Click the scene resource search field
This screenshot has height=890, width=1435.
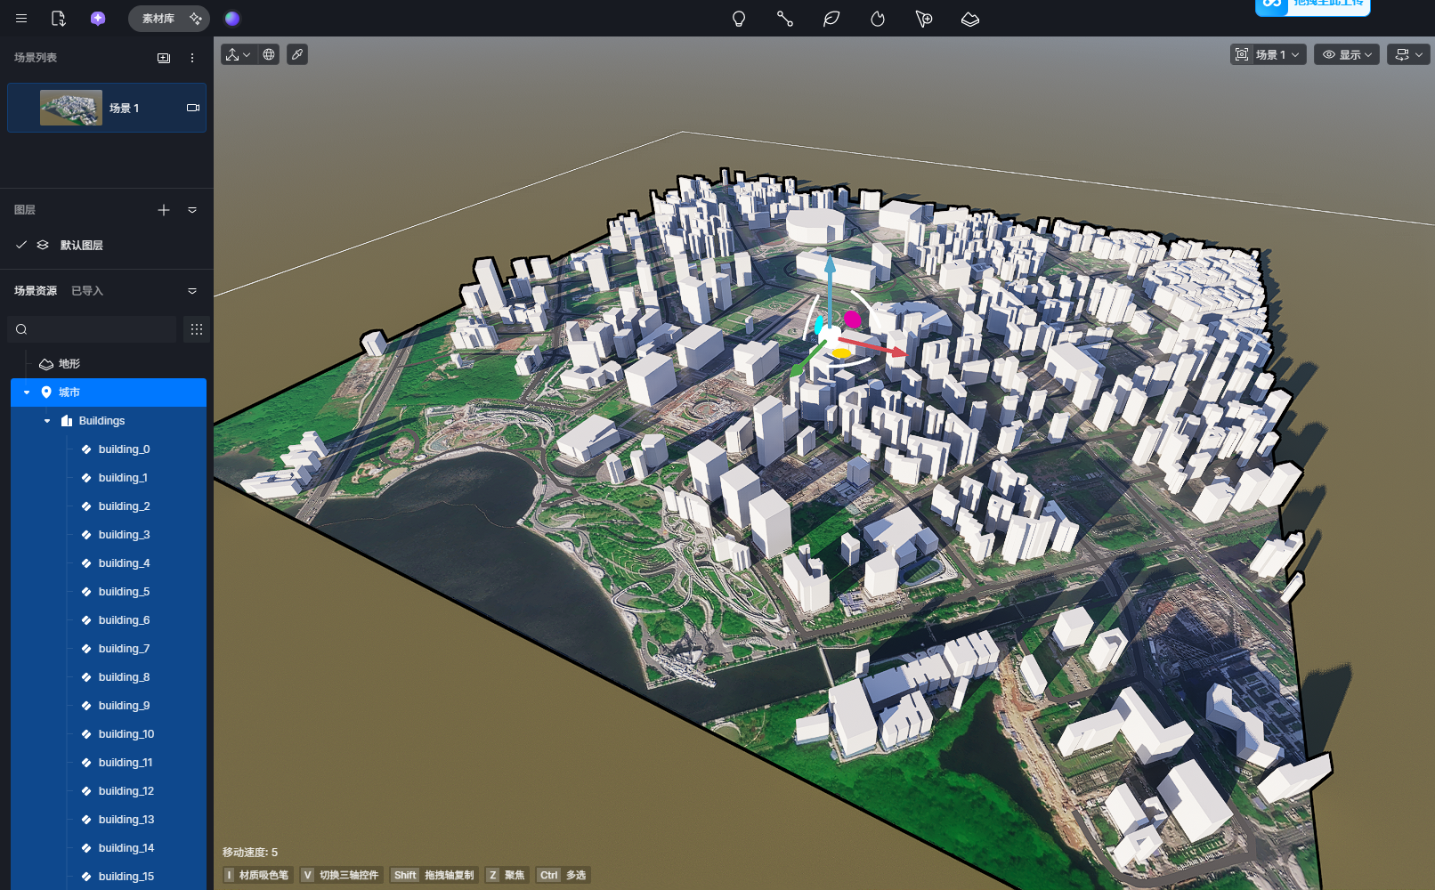pyautogui.click(x=98, y=329)
